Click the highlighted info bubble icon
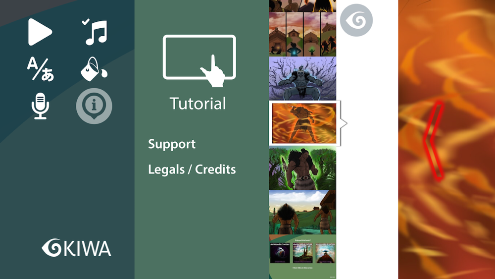The image size is (495, 279). [x=94, y=106]
